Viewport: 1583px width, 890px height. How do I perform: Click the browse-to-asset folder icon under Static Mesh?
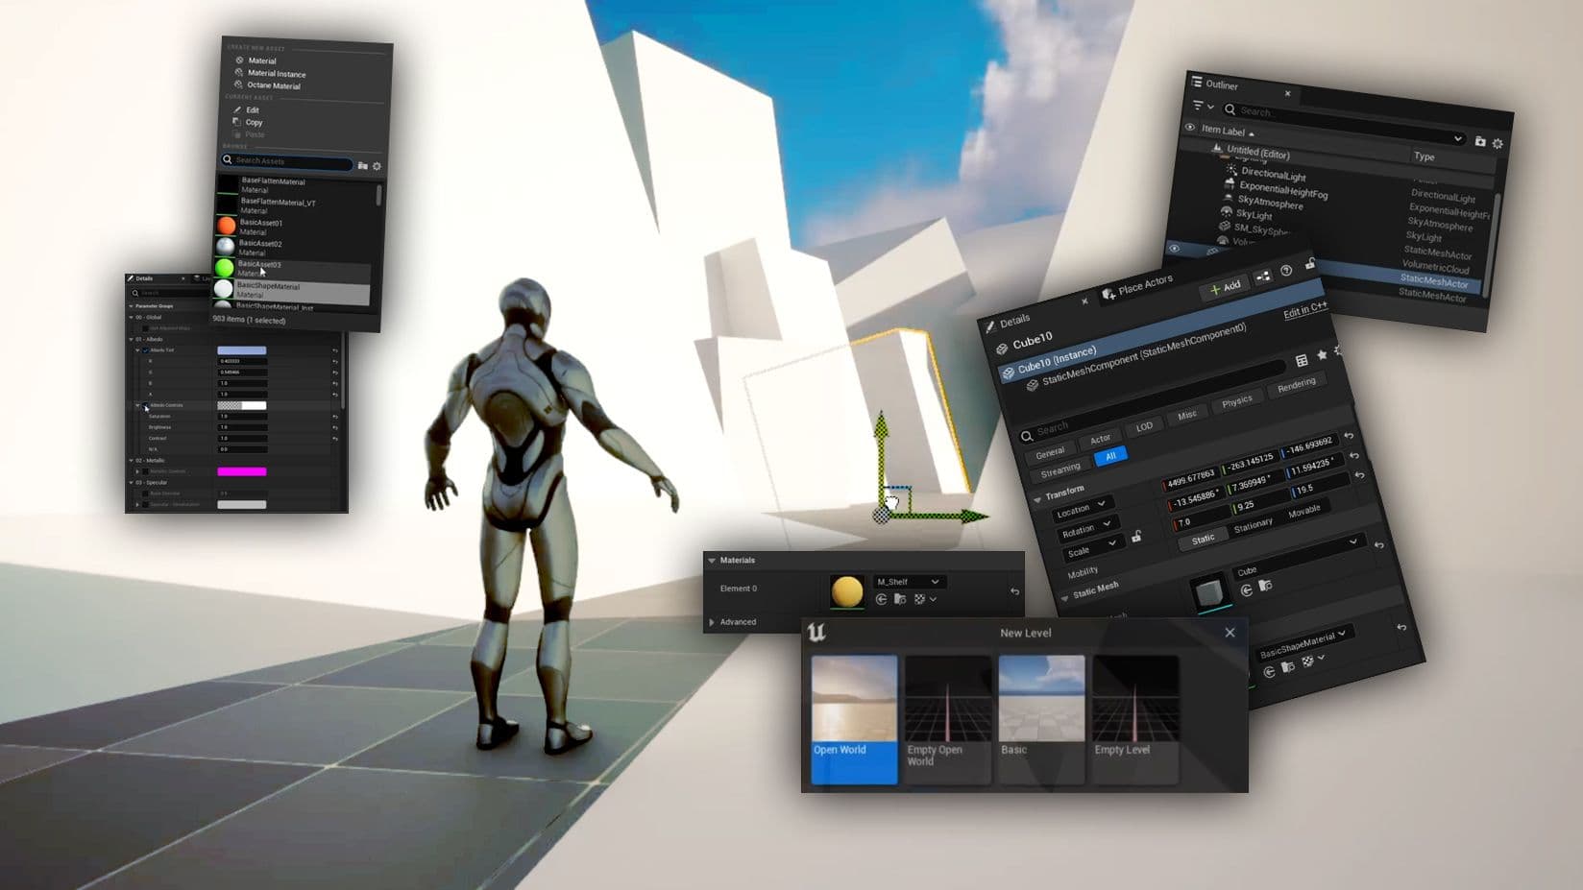coord(1266,585)
